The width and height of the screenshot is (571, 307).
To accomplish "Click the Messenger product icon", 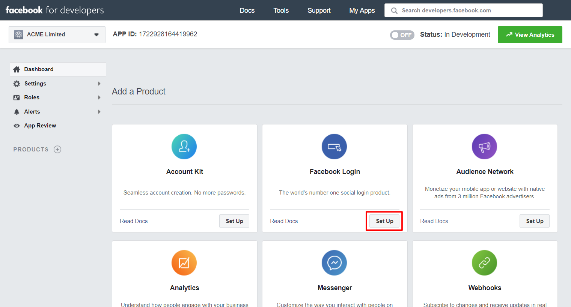I will click(334, 263).
